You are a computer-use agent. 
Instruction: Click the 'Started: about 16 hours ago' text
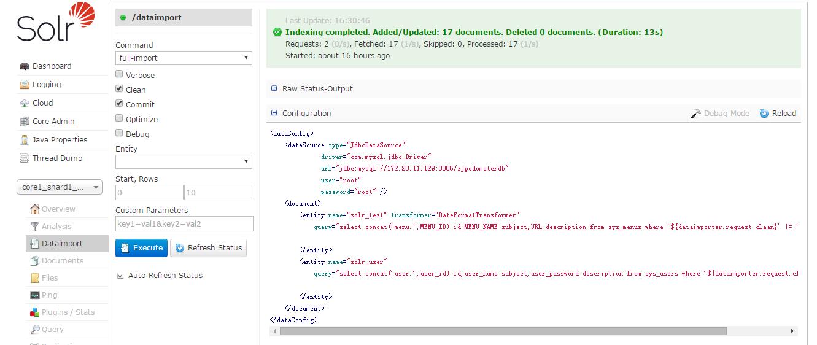tap(338, 56)
